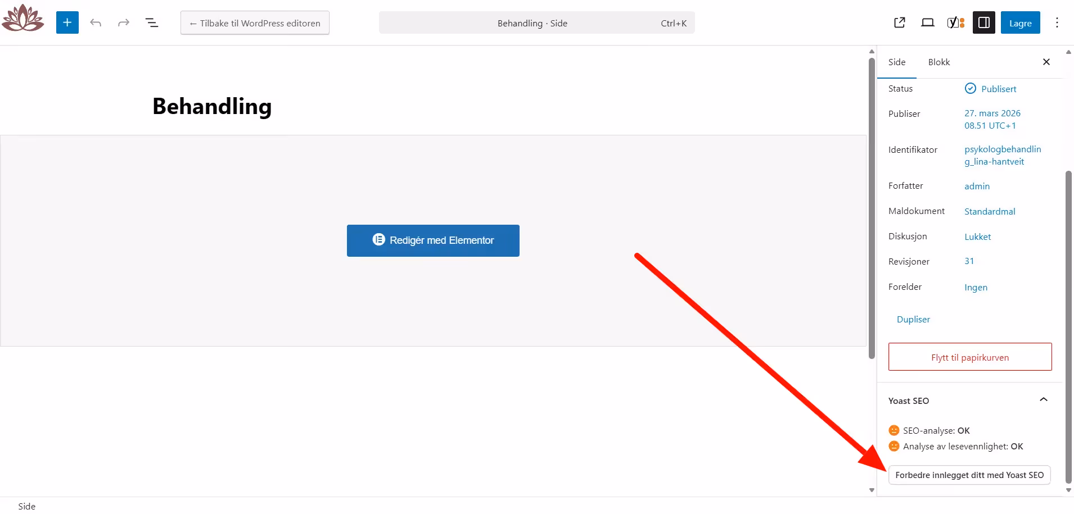Open the Yoast SEO toolbar icon
Screen dimensions: 1074x514
click(956, 22)
